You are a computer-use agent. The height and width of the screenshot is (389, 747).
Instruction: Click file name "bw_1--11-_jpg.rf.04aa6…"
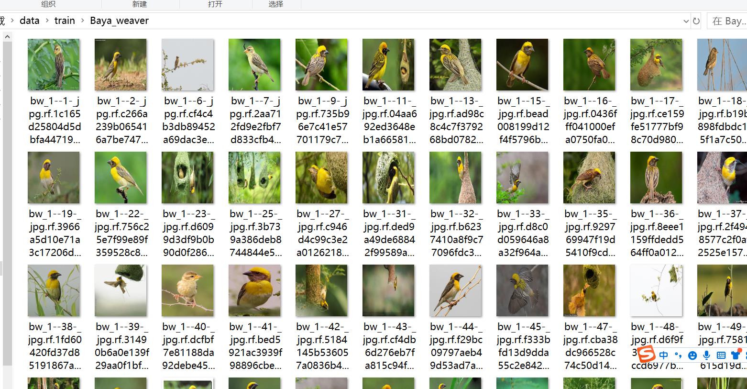pyautogui.click(x=390, y=120)
